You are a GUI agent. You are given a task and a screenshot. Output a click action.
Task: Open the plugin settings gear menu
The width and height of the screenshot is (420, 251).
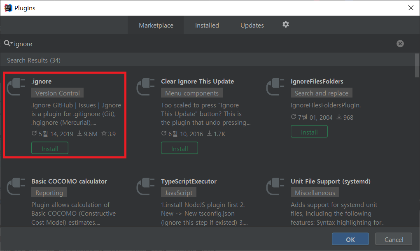(x=285, y=25)
